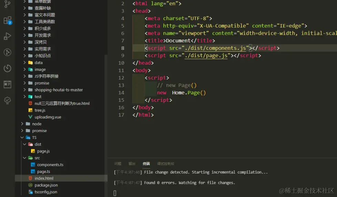Expand the shopping-houtai-ts-master folder chevron
Screen dimensions: 337x197
click(x=24, y=90)
